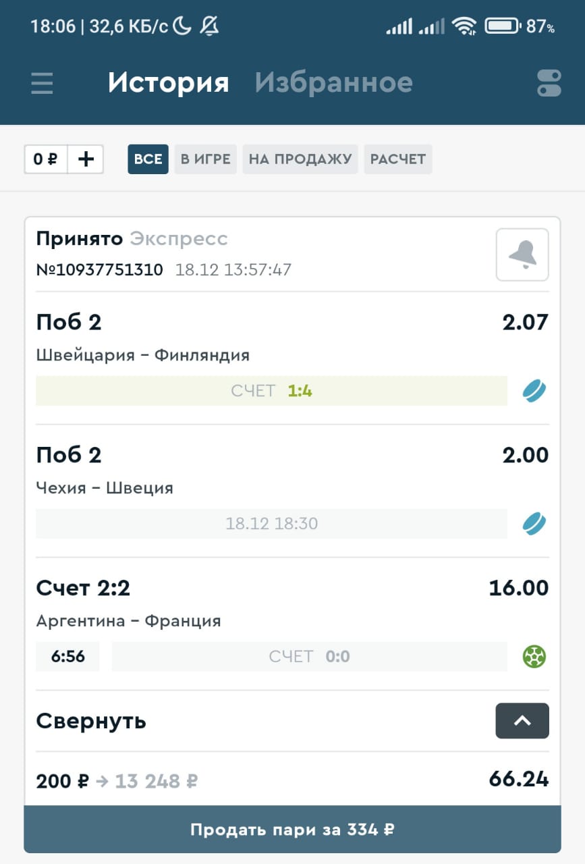585x864 pixels.
Task: Filter bets by НА ПРОДАЖУ
Action: 300,159
